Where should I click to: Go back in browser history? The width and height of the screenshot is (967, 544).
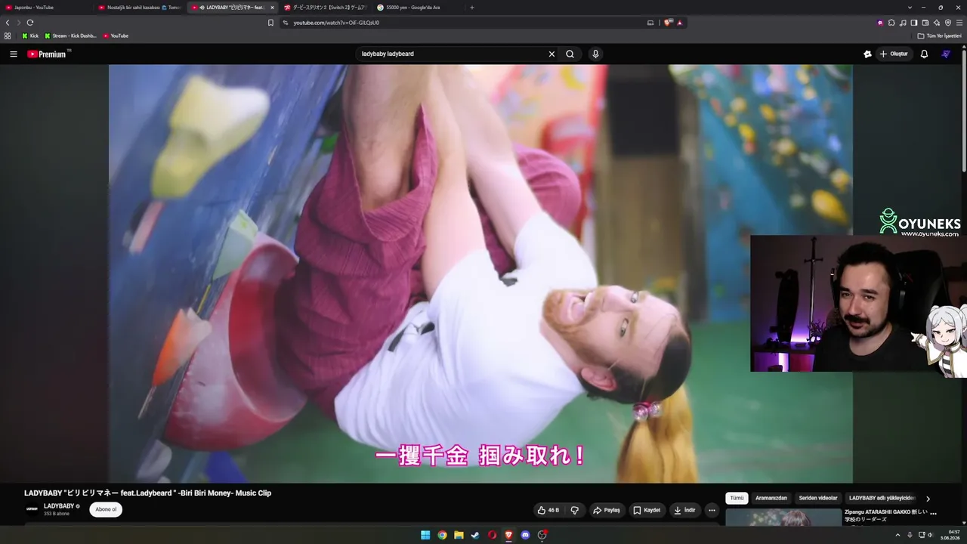point(8,23)
